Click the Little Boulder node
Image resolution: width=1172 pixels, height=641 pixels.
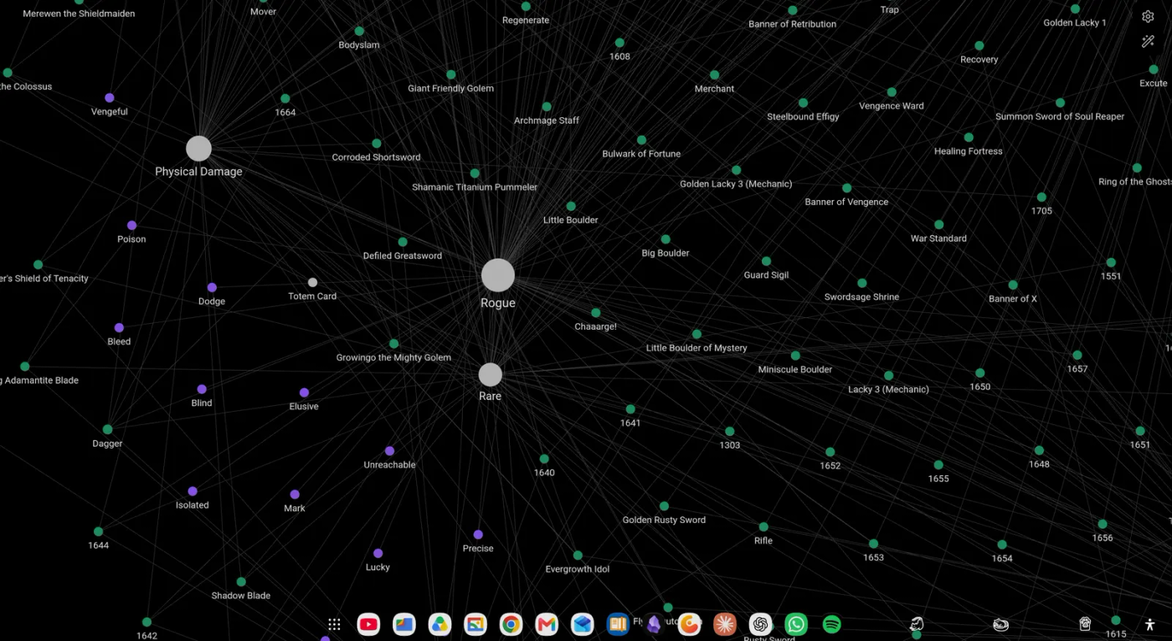(571, 206)
